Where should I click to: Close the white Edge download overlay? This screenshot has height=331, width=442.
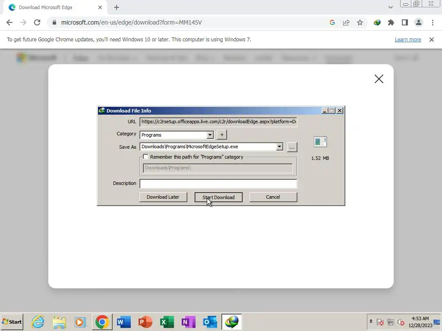pos(379,79)
